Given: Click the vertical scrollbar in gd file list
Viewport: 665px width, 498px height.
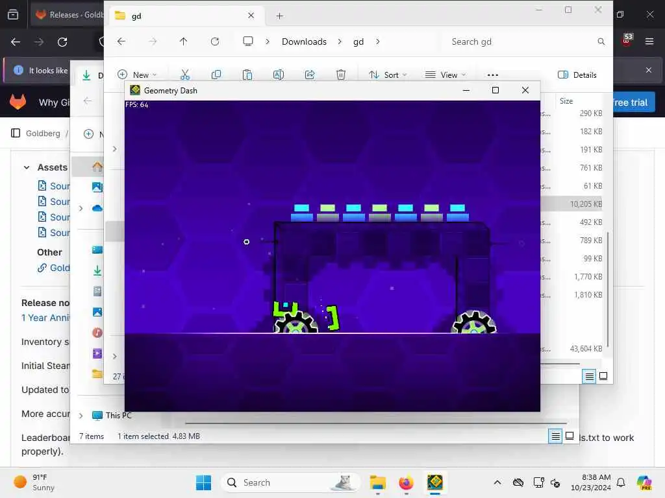Looking at the screenshot, I should 608,289.
